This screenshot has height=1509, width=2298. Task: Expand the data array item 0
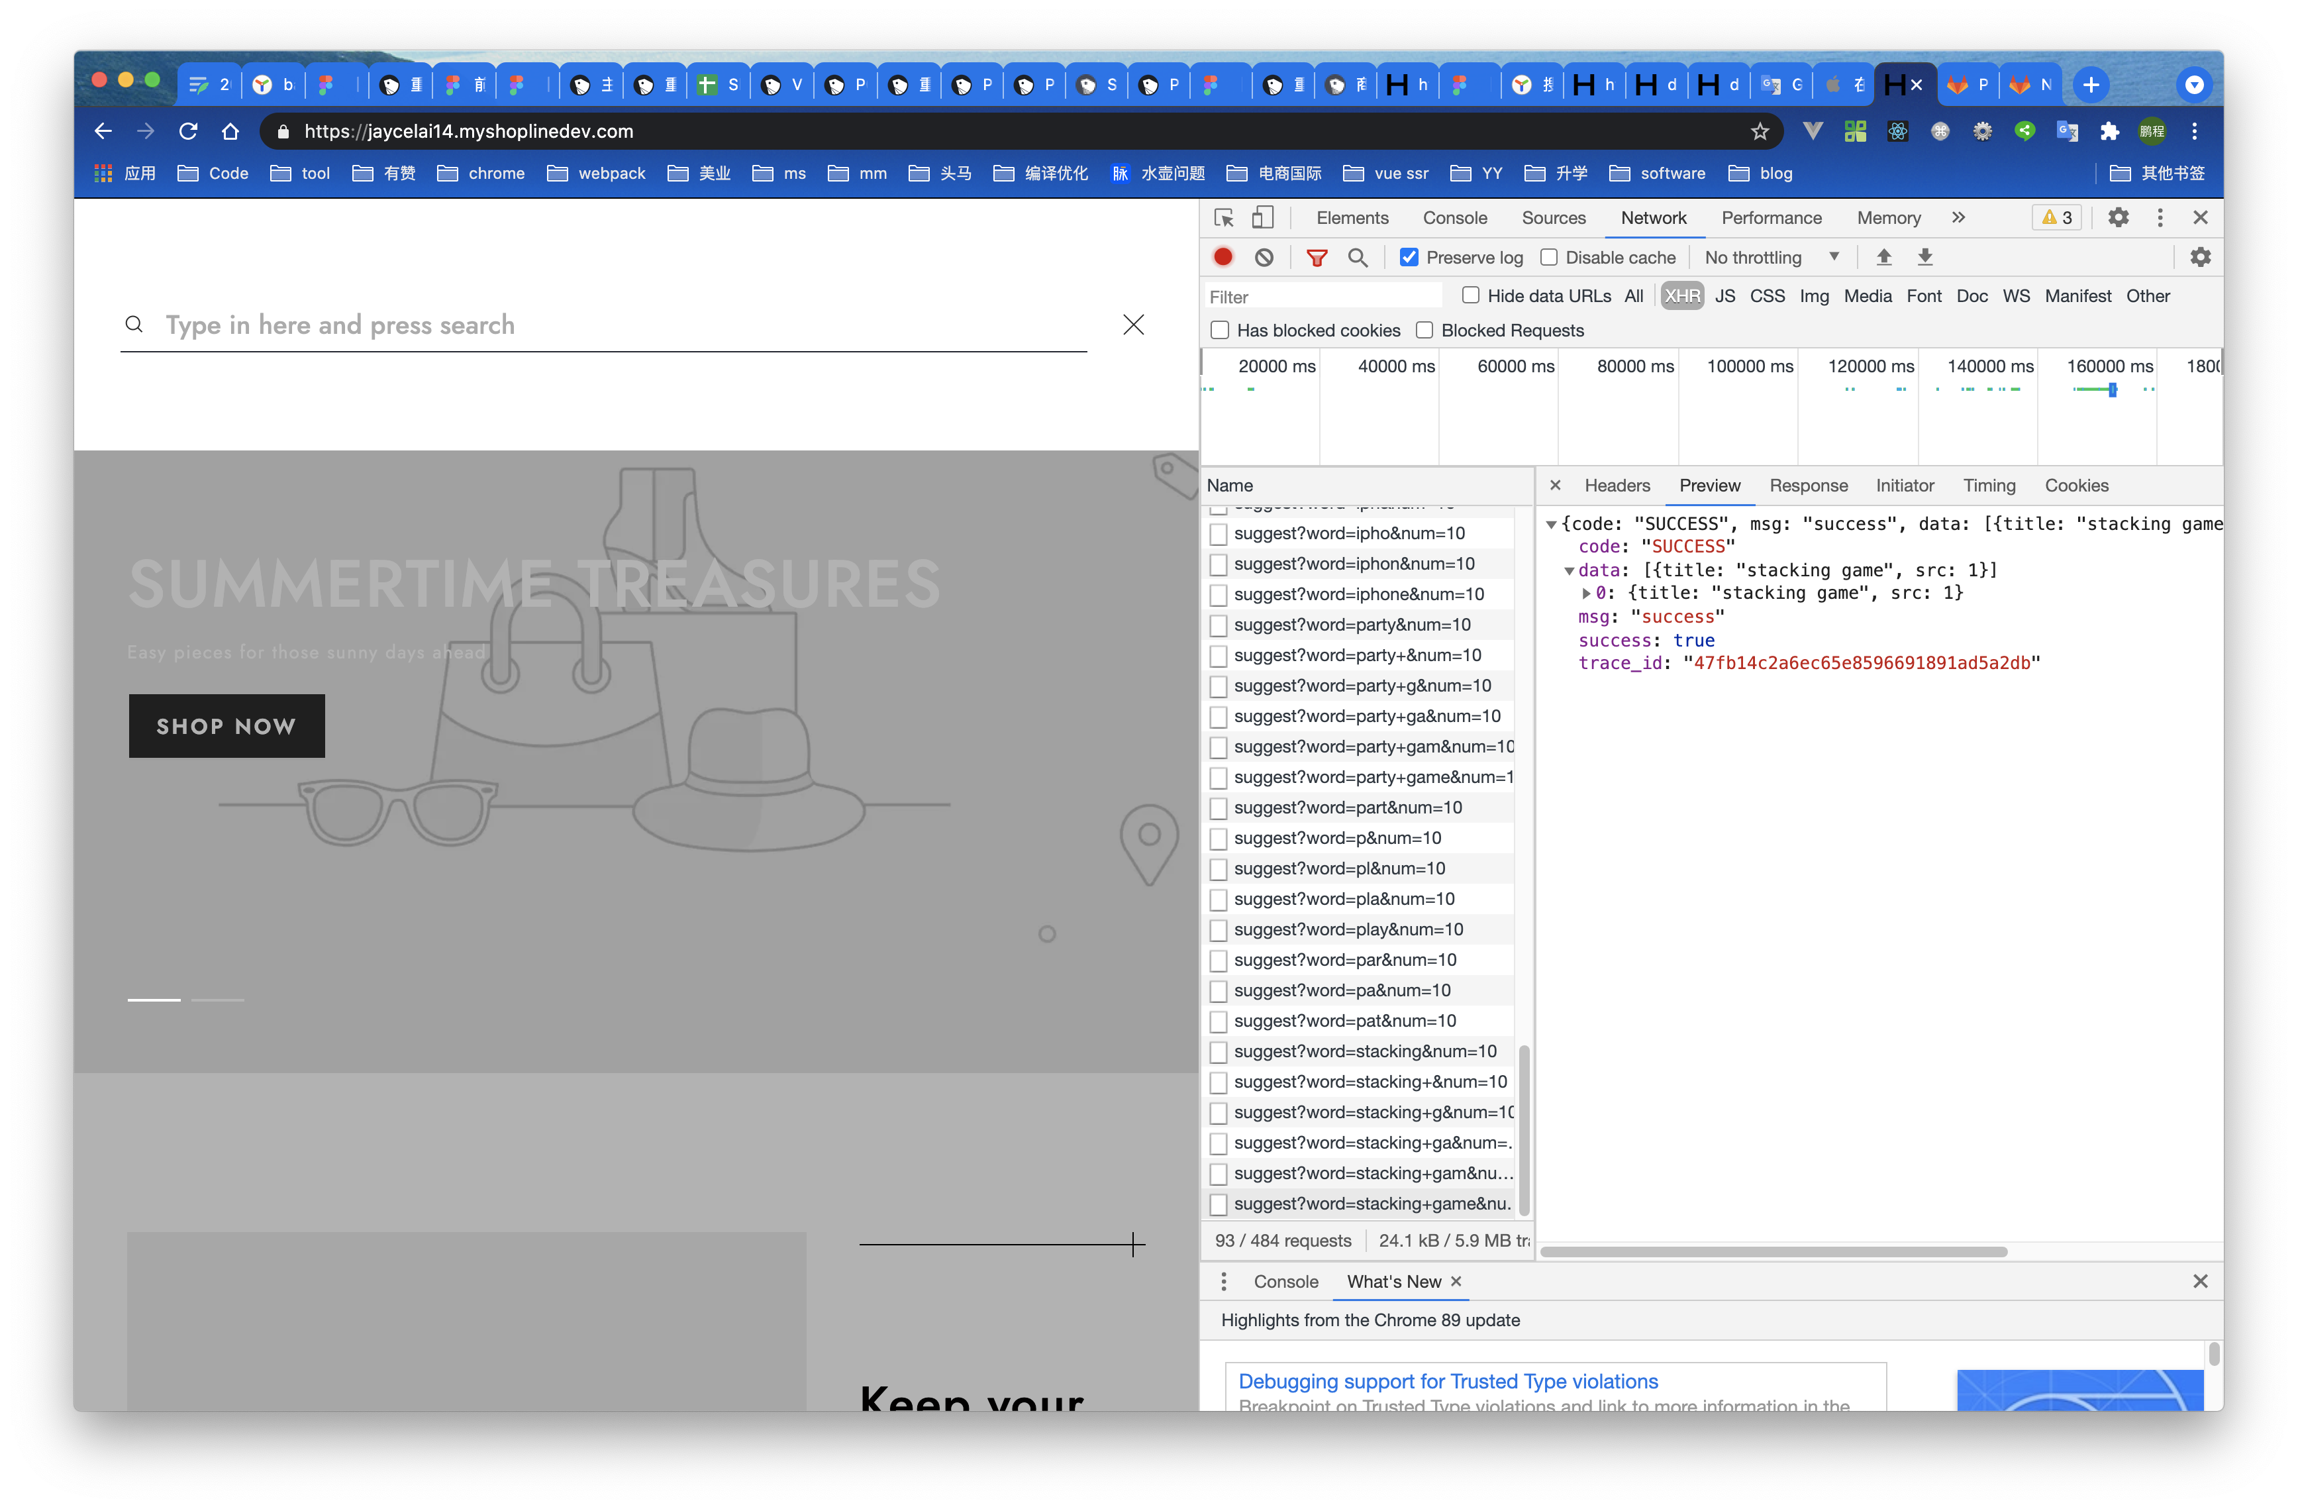point(1586,593)
